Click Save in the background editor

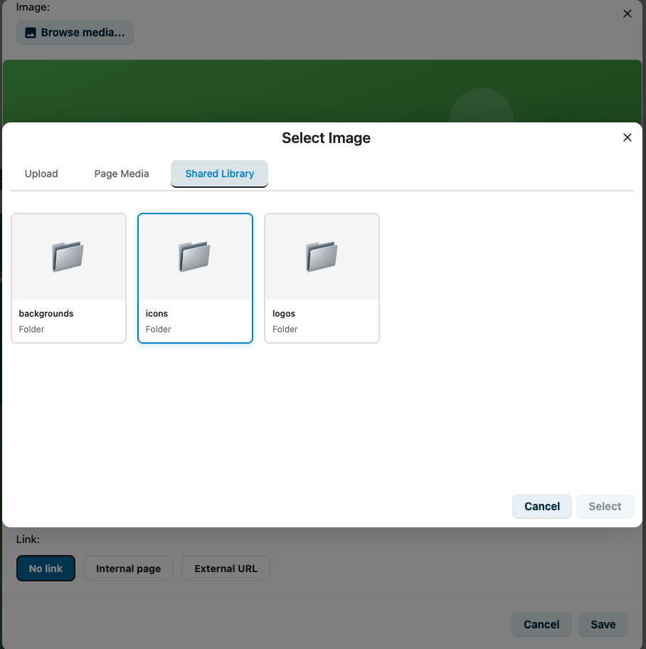(x=603, y=625)
